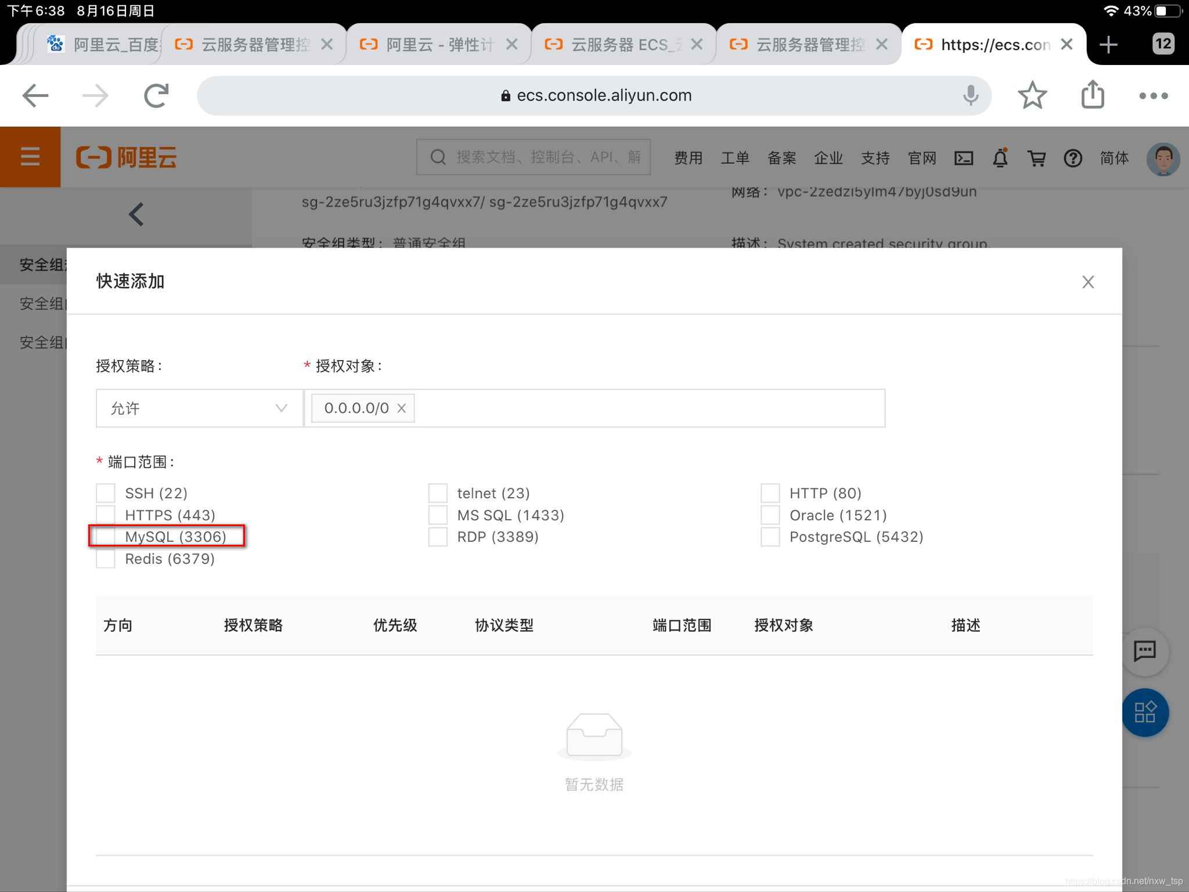The width and height of the screenshot is (1189, 892).
Task: Click the 端口范围 column header
Action: pos(682,625)
